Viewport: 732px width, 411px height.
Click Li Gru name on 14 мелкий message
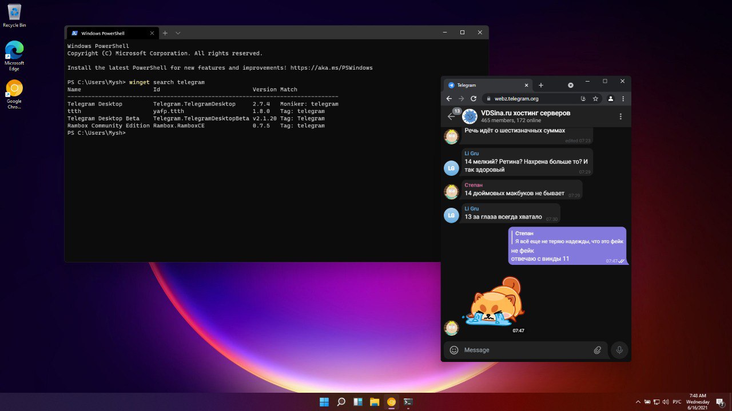coord(472,154)
